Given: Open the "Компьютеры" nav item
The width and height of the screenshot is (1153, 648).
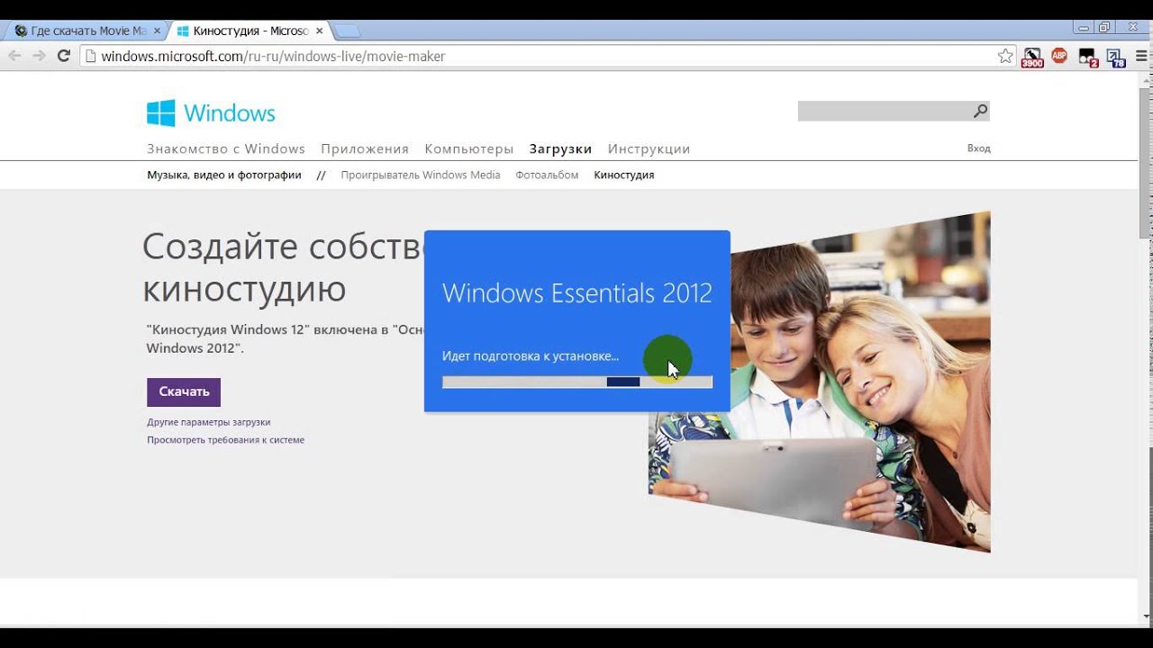Looking at the screenshot, I should coord(469,148).
